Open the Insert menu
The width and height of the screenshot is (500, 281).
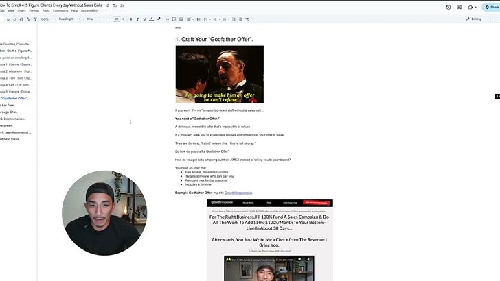pyautogui.click(x=22, y=10)
